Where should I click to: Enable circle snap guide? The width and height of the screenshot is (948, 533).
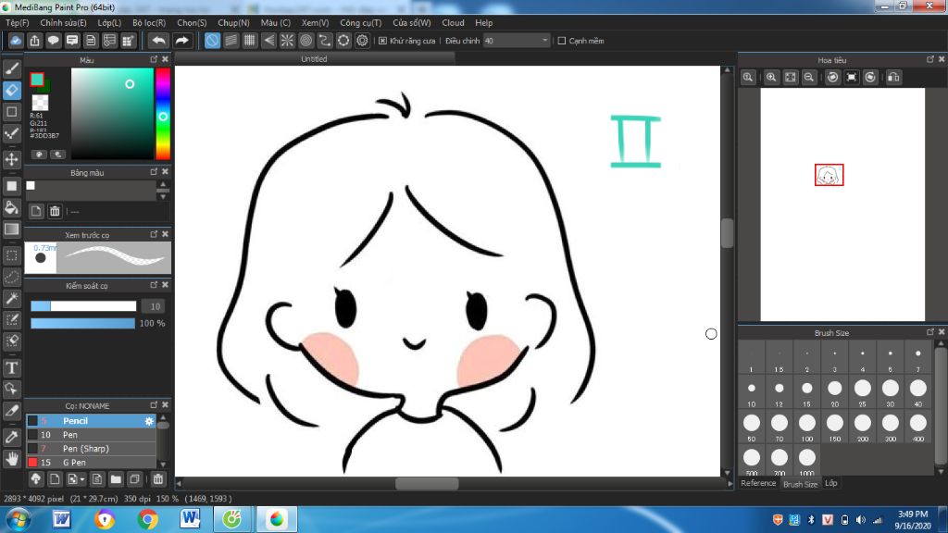pyautogui.click(x=306, y=41)
